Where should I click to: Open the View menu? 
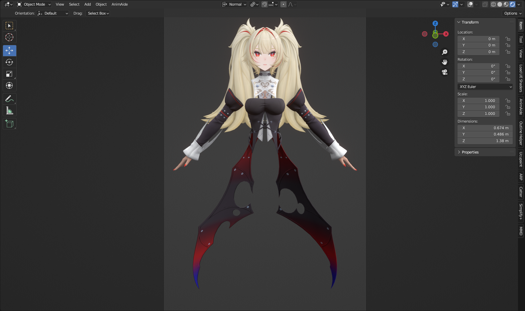pos(60,4)
